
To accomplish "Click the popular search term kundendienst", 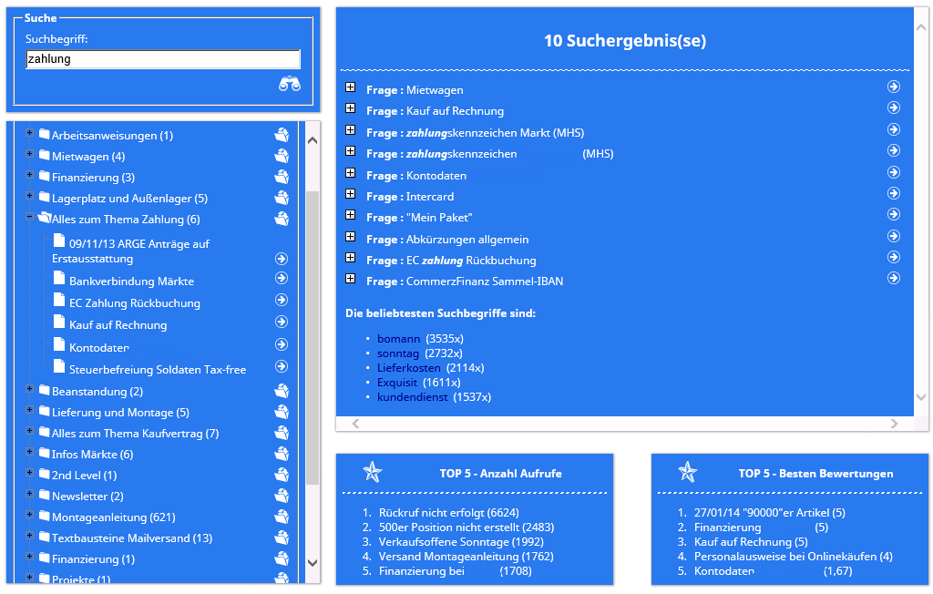I will pos(412,397).
